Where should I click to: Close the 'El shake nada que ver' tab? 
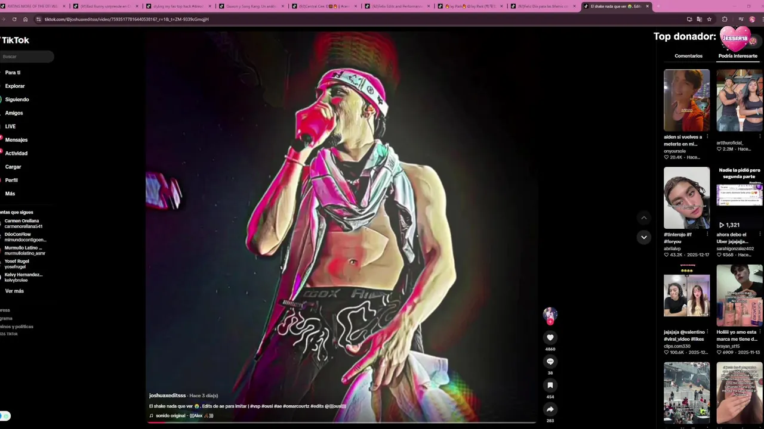click(647, 6)
